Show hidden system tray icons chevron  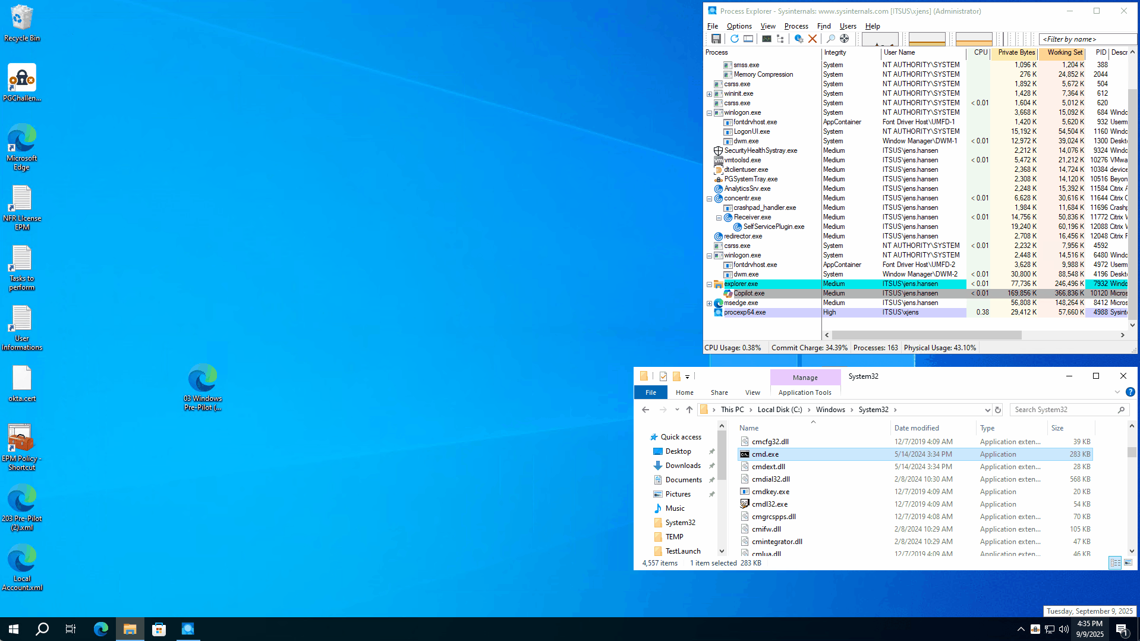[x=1021, y=629]
